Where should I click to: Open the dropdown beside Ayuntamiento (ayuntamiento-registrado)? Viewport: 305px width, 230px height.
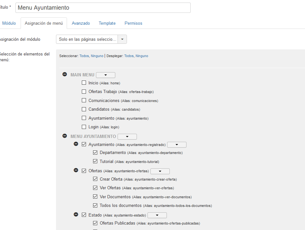coord(177,145)
